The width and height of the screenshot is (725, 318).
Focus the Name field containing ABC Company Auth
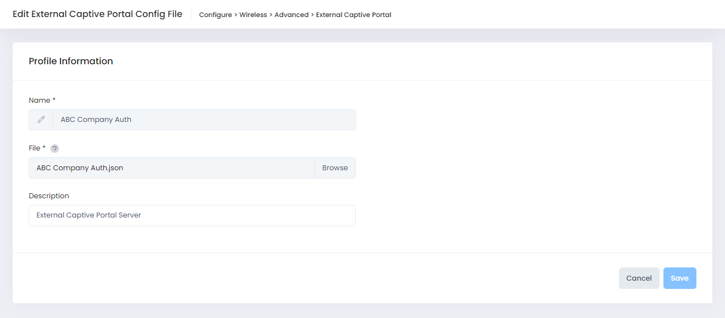[x=203, y=120]
